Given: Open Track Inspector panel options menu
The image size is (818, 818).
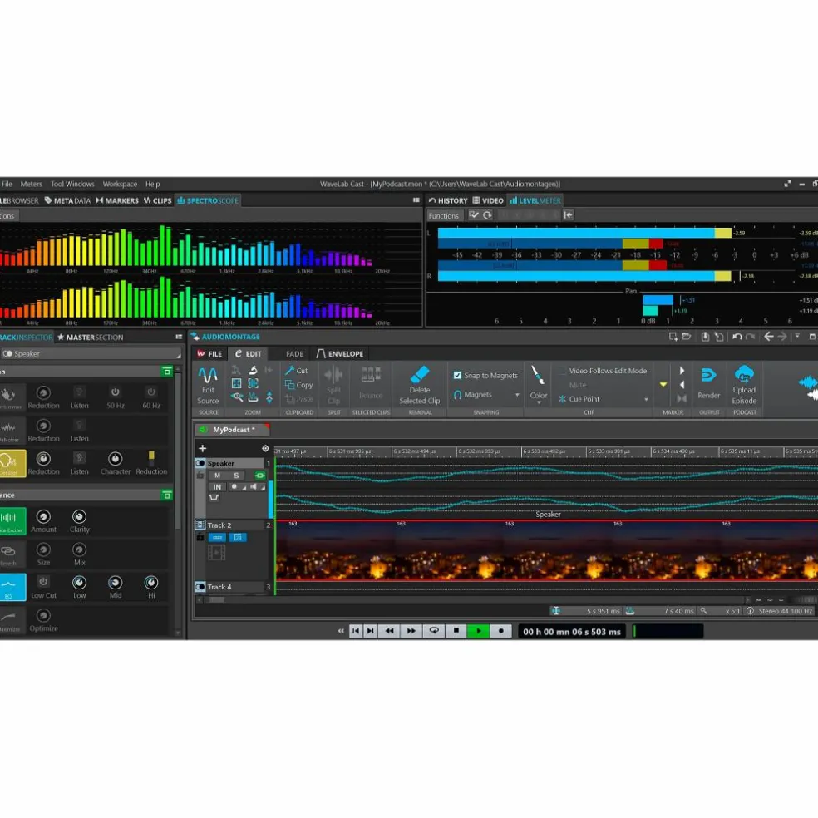Looking at the screenshot, I should (x=179, y=337).
